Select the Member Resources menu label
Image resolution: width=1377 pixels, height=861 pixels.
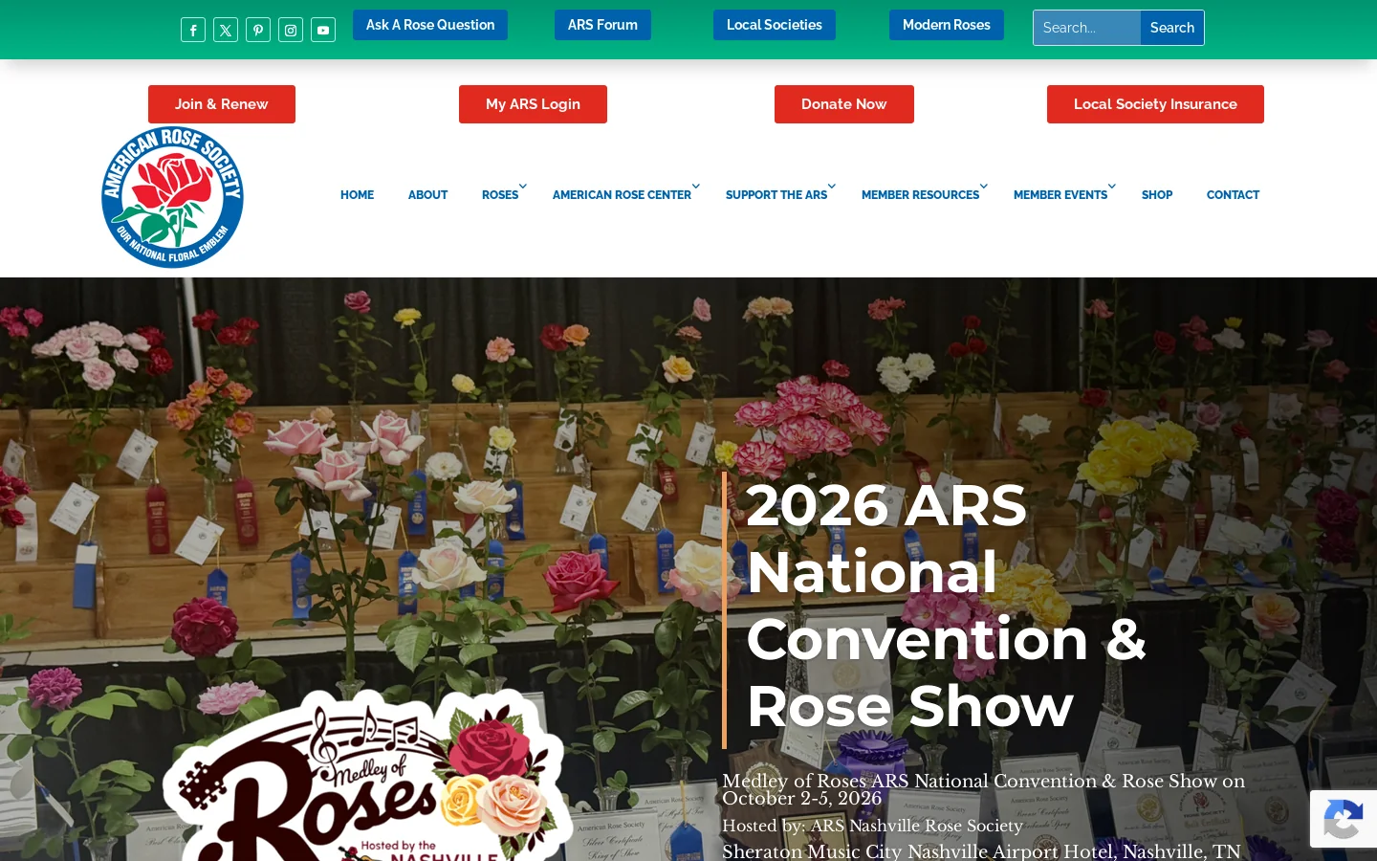point(920,195)
